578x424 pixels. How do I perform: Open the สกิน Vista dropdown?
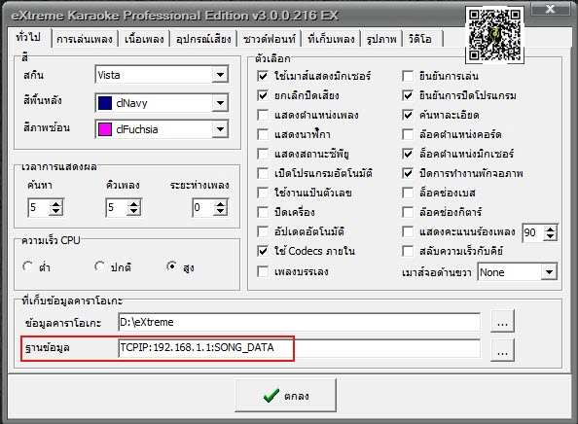(x=220, y=75)
